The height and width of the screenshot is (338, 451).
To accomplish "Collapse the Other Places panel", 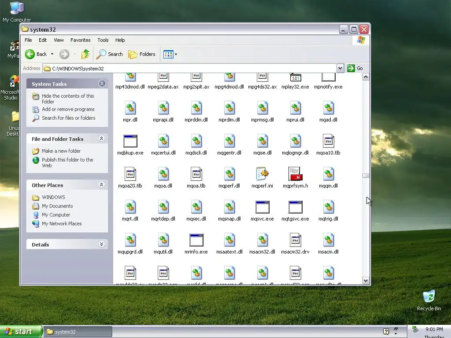I will [x=102, y=185].
